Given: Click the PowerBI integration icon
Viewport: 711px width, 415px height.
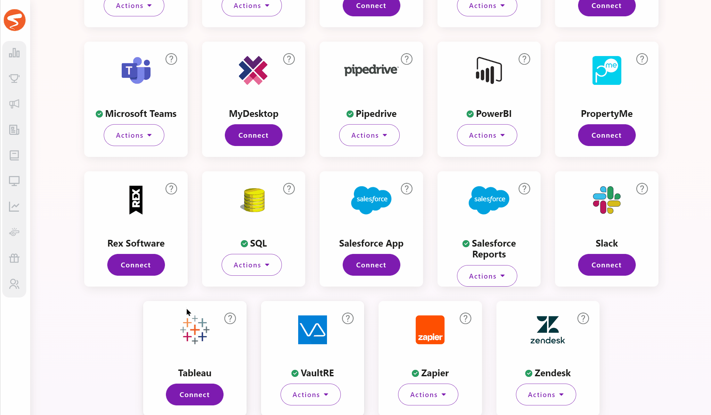Looking at the screenshot, I should (x=489, y=70).
